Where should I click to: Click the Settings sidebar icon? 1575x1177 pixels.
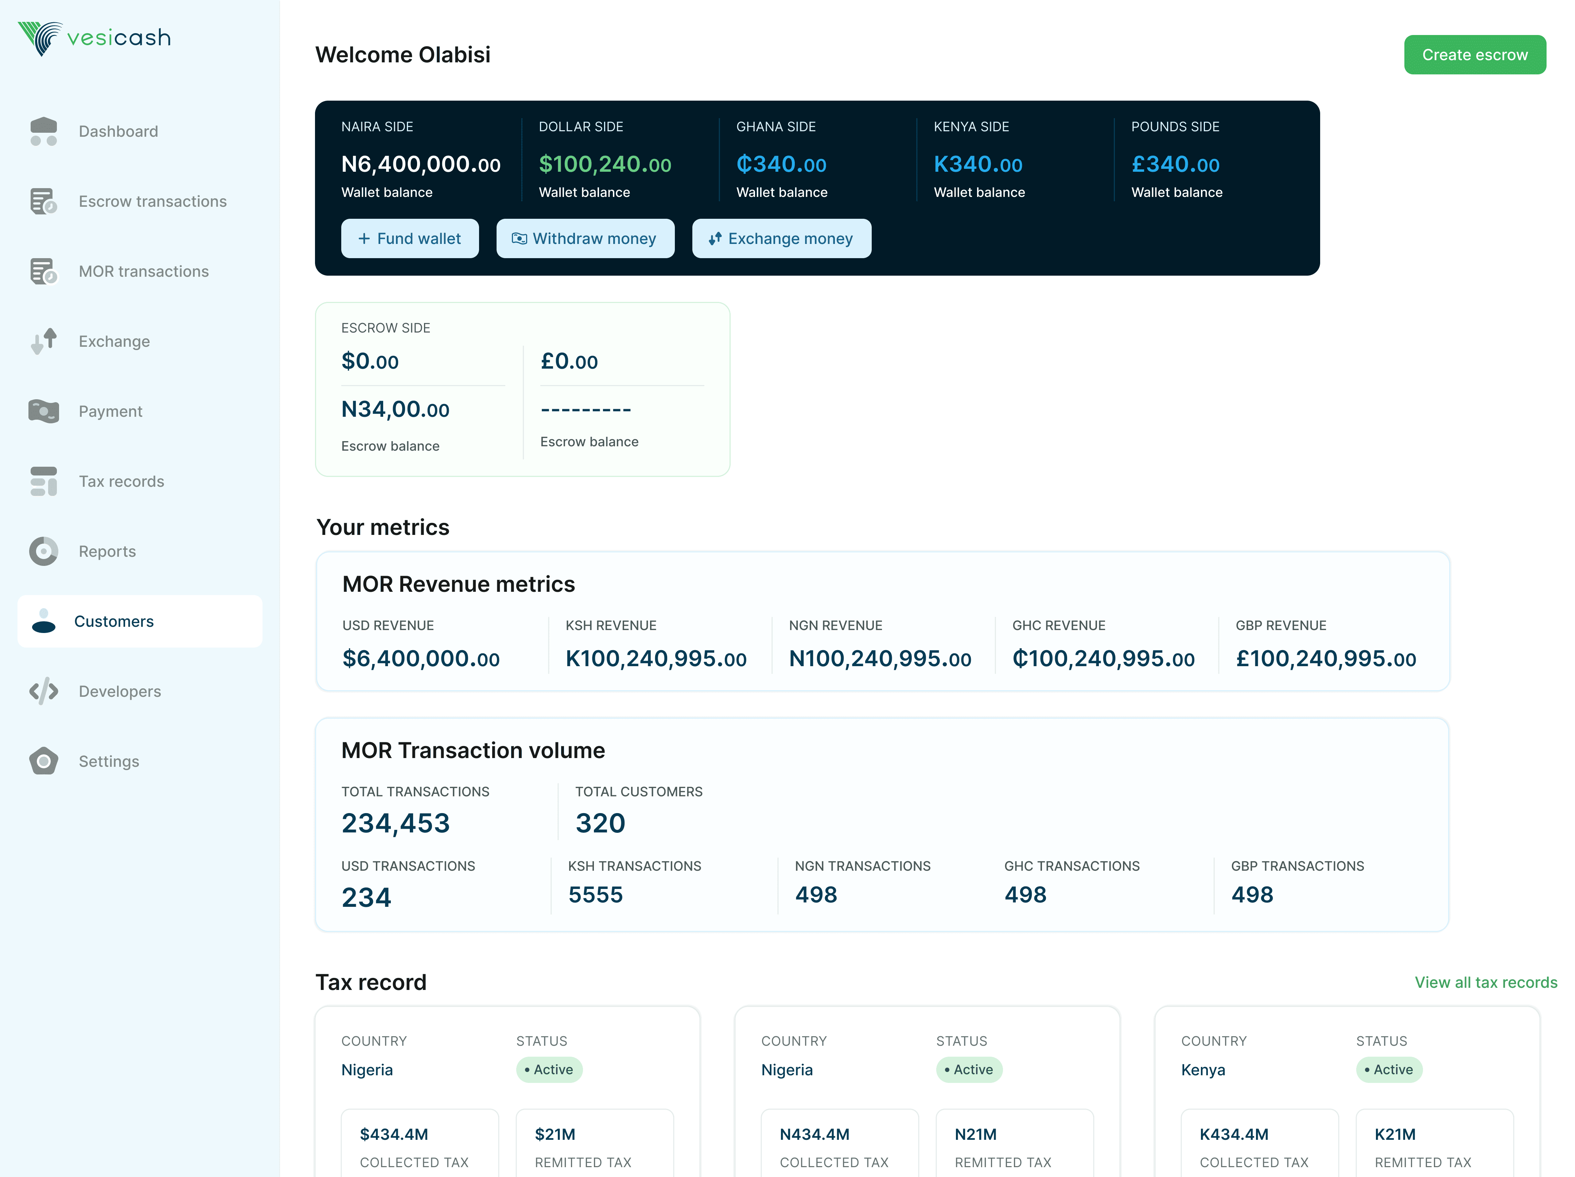point(43,761)
